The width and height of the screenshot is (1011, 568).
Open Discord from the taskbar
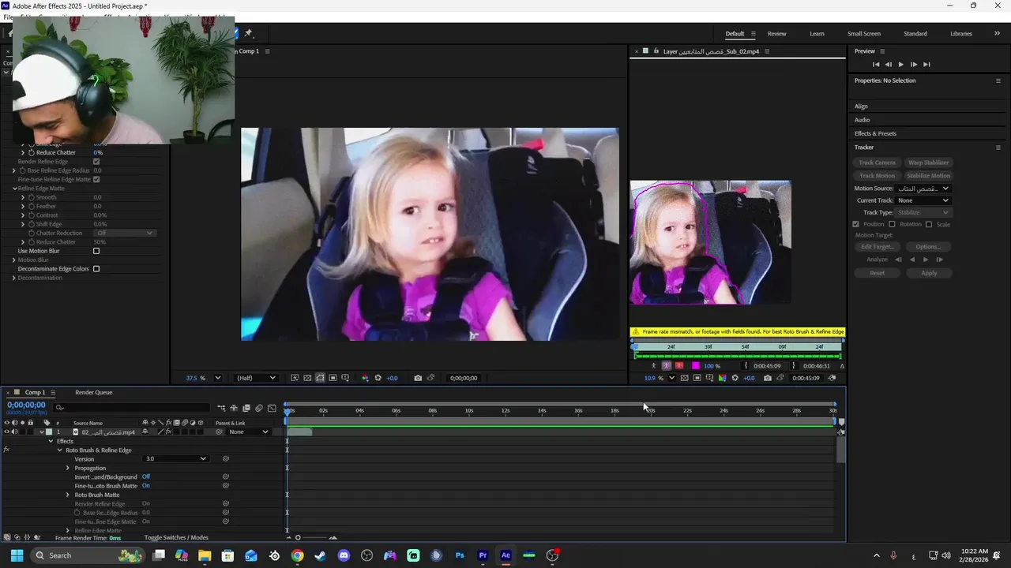click(344, 555)
